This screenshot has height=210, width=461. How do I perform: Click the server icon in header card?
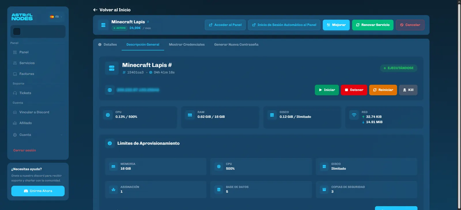pos(103,25)
